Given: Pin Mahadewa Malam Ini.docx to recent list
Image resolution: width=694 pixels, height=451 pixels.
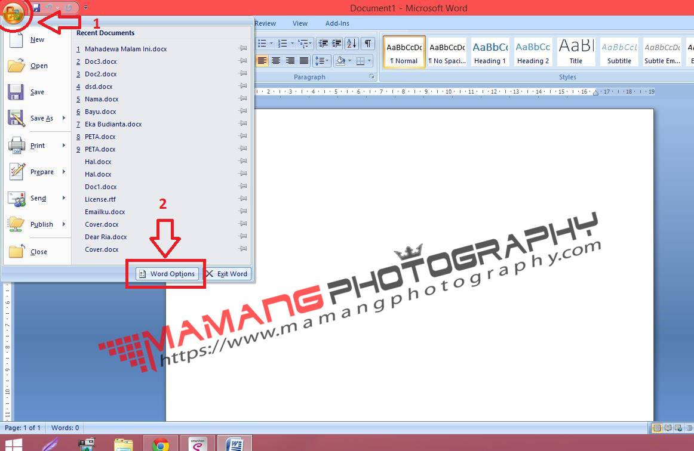Looking at the screenshot, I should click(x=242, y=48).
